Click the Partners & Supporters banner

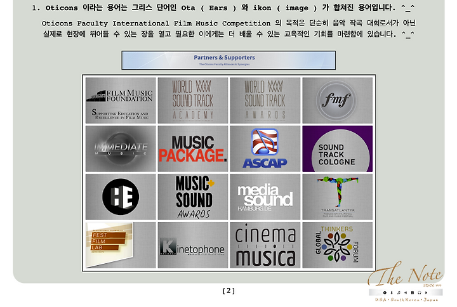[228, 60]
